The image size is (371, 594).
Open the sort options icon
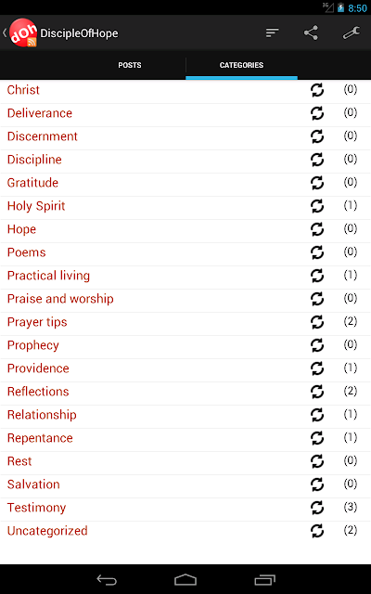(x=272, y=33)
